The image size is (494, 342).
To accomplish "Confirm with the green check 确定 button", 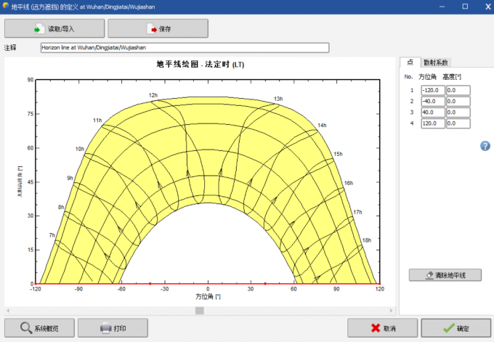I will pos(456,327).
